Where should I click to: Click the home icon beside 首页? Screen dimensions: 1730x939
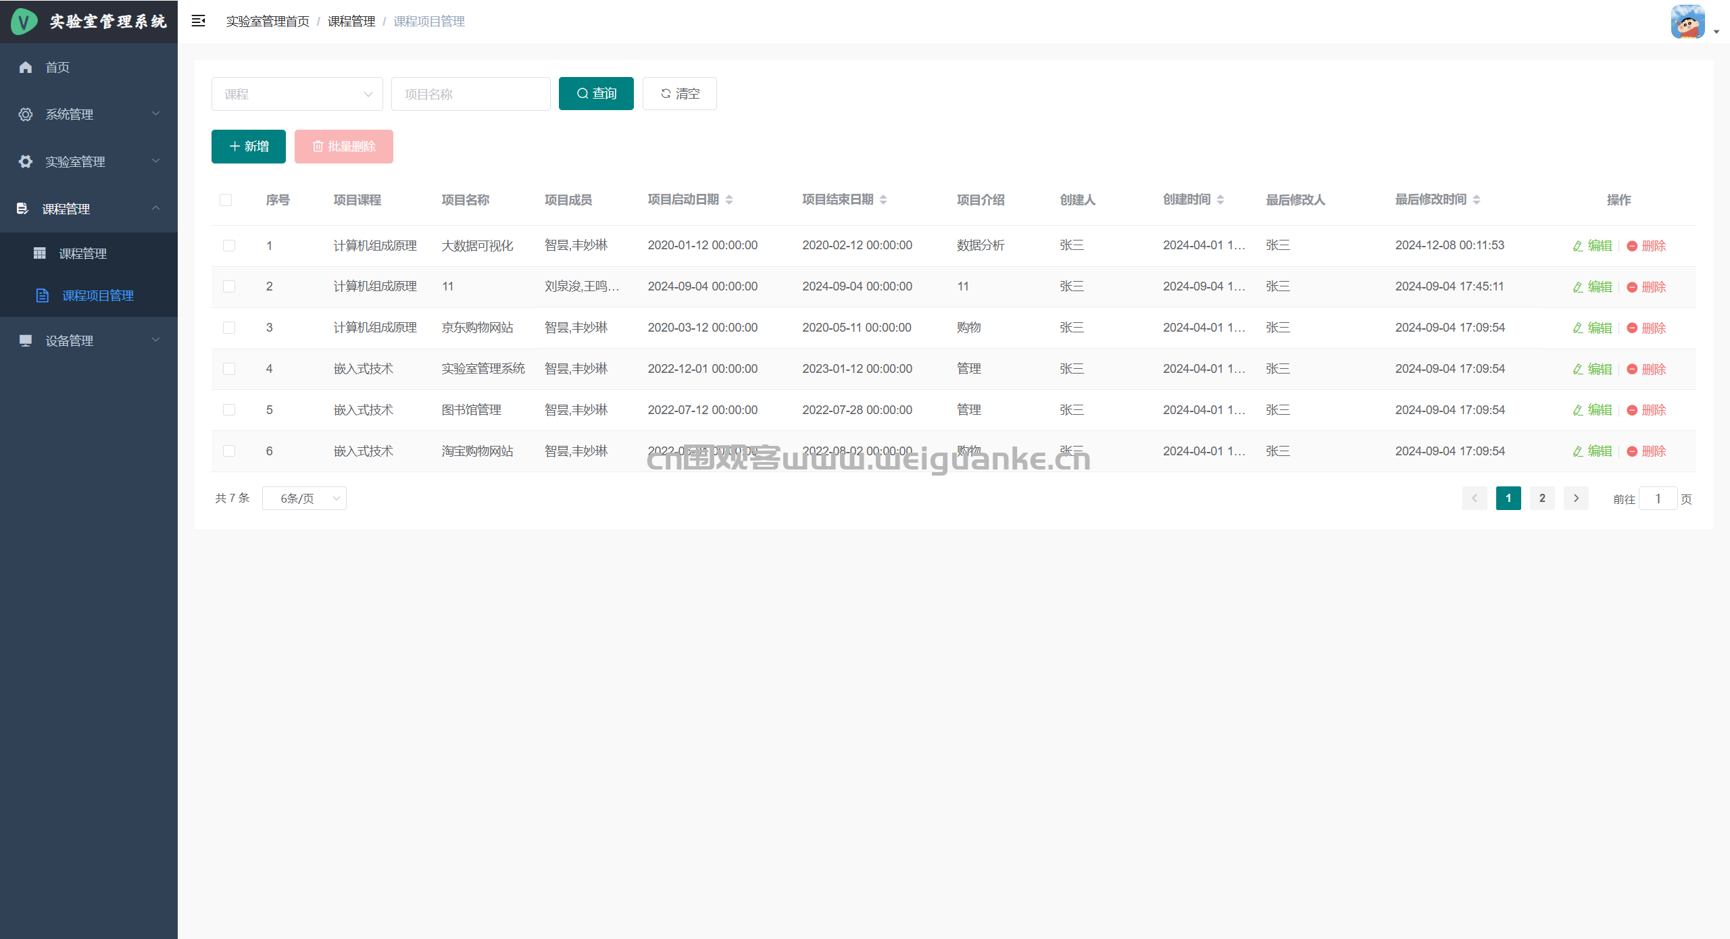click(26, 67)
